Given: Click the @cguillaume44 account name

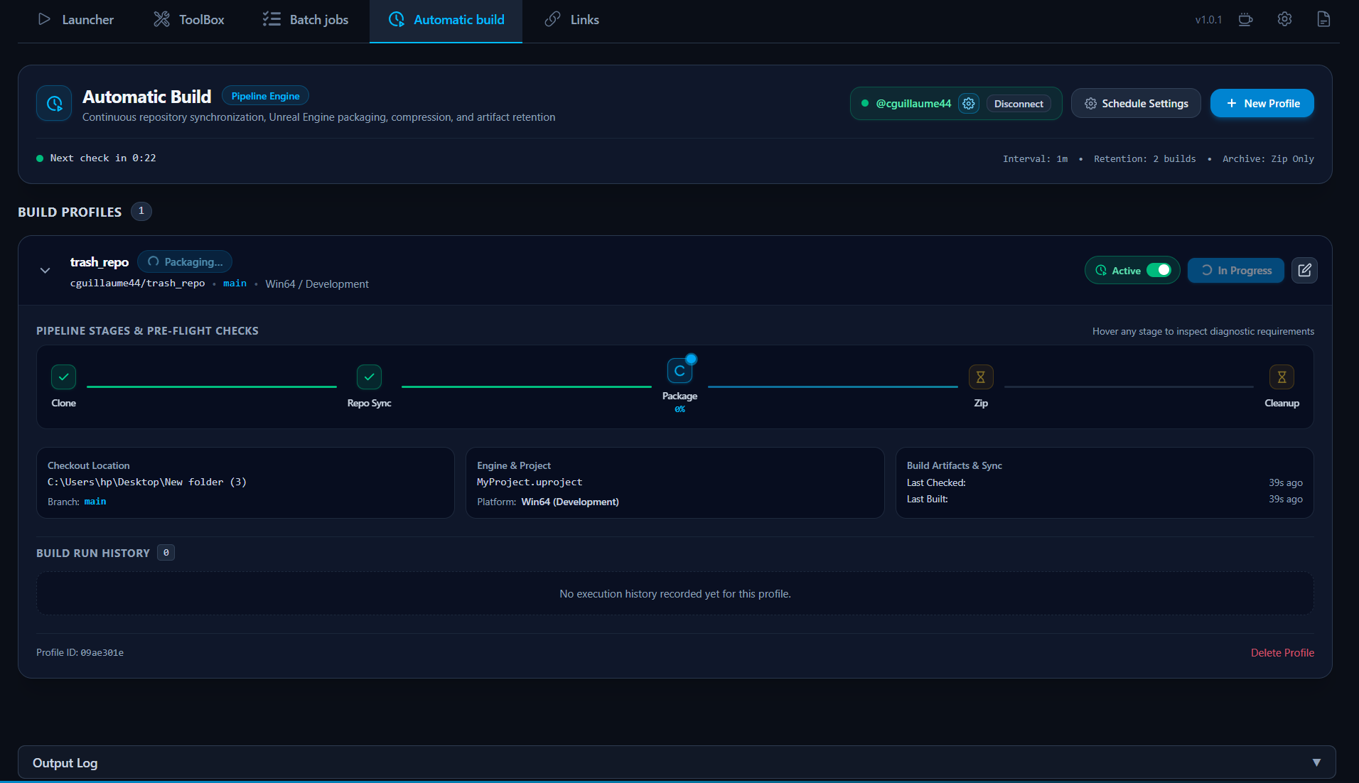Looking at the screenshot, I should [913, 104].
